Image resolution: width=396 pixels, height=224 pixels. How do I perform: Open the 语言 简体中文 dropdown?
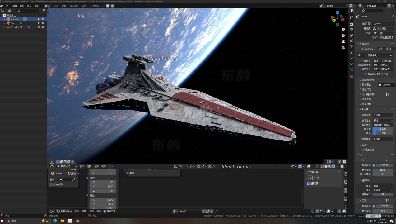tap(380, 55)
